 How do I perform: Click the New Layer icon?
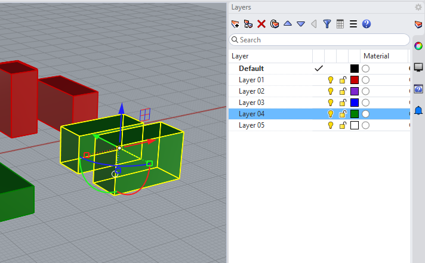tap(235, 24)
